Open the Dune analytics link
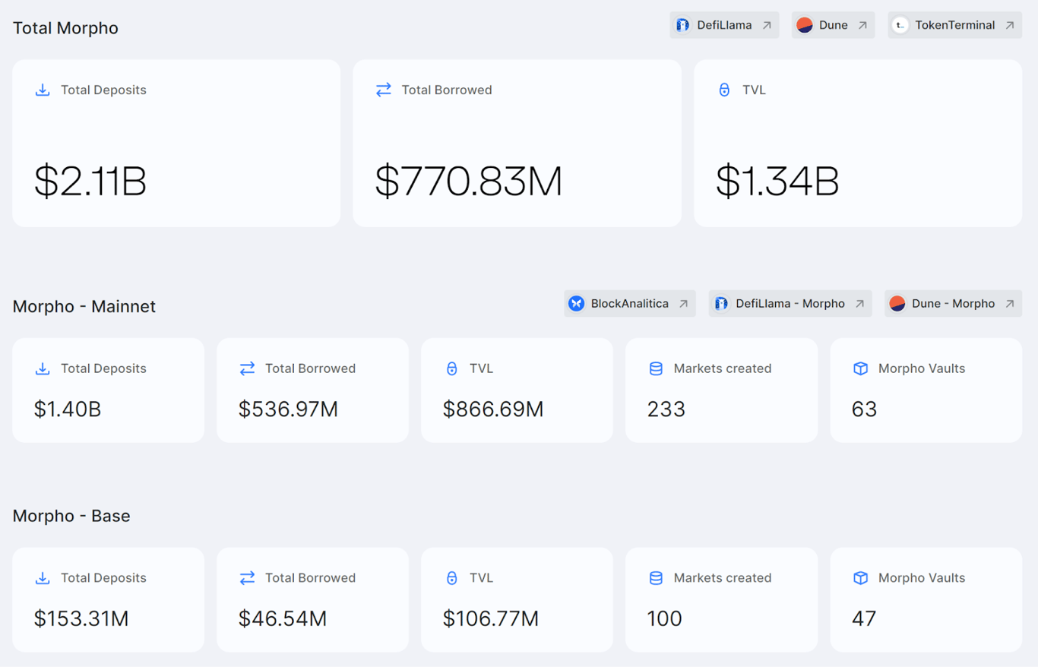 point(832,25)
